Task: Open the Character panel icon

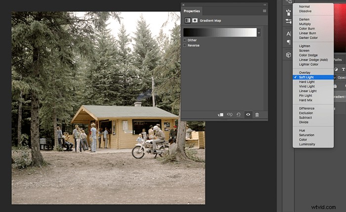Action: (289, 34)
